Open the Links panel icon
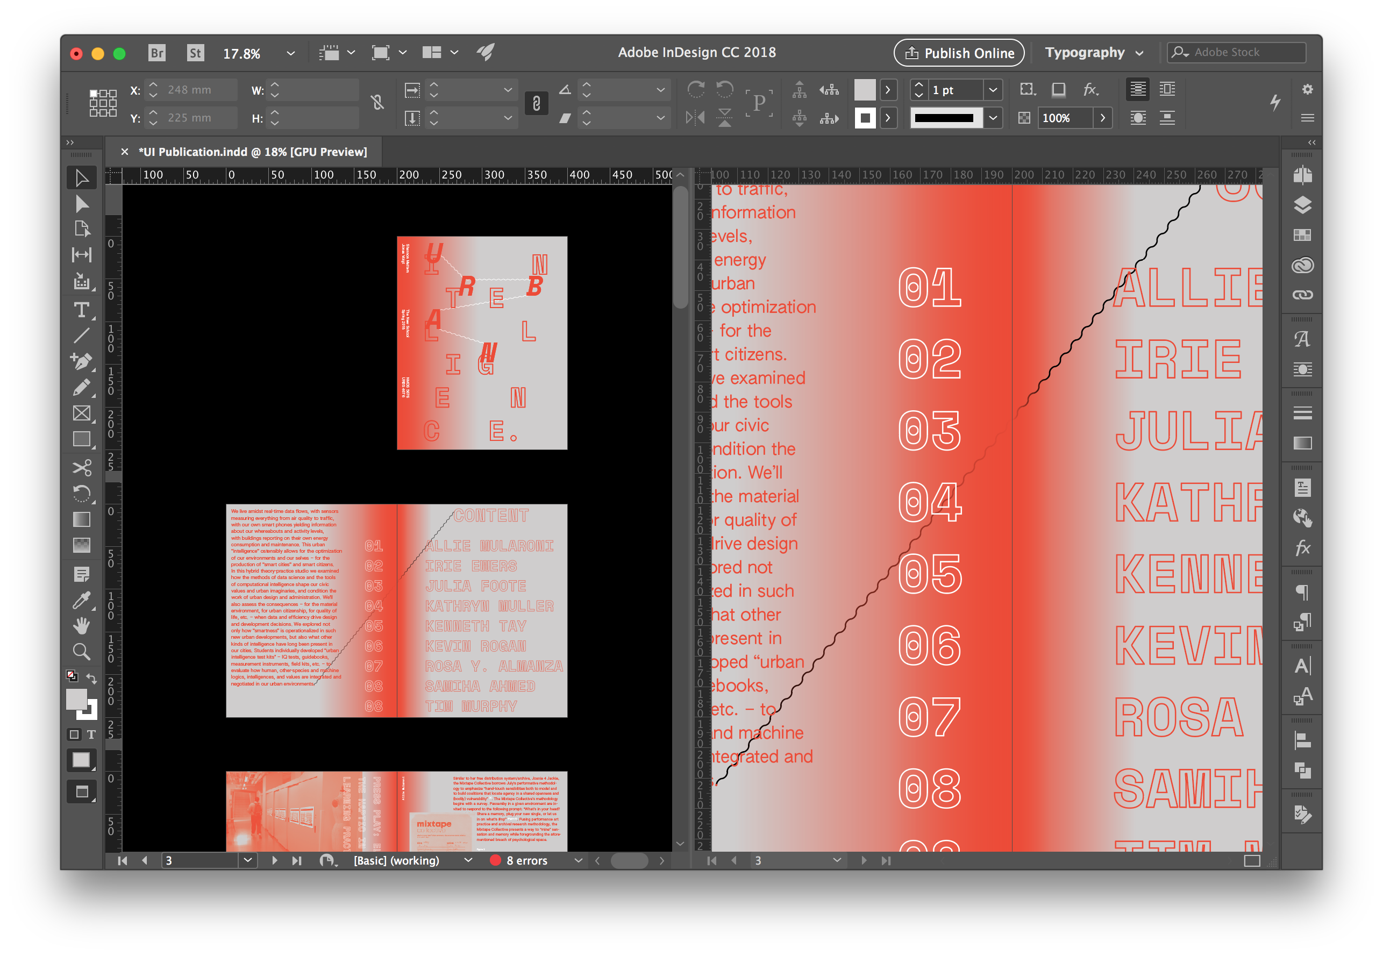This screenshot has width=1383, height=956. 1302,295
